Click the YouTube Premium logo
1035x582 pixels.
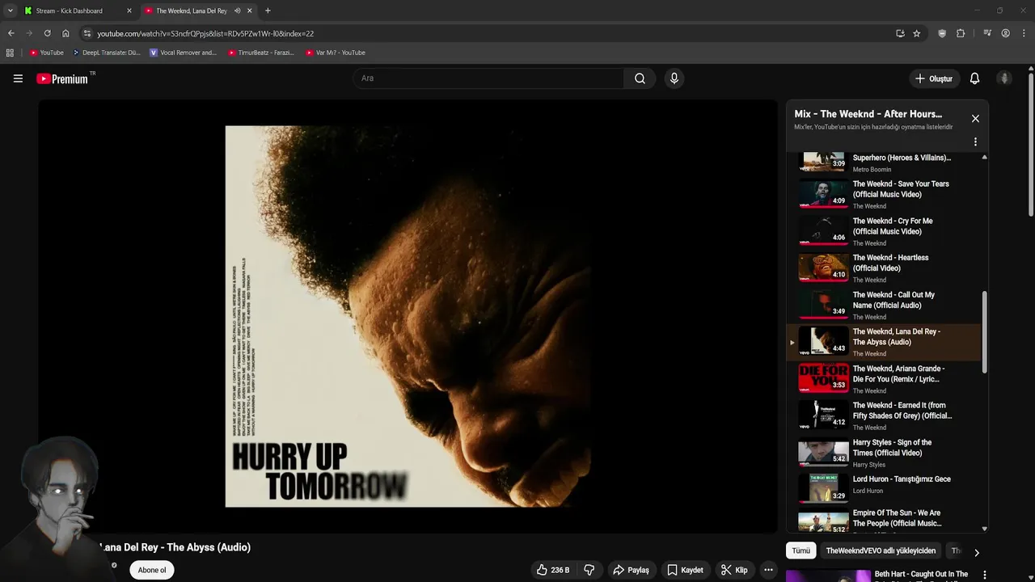[62, 78]
